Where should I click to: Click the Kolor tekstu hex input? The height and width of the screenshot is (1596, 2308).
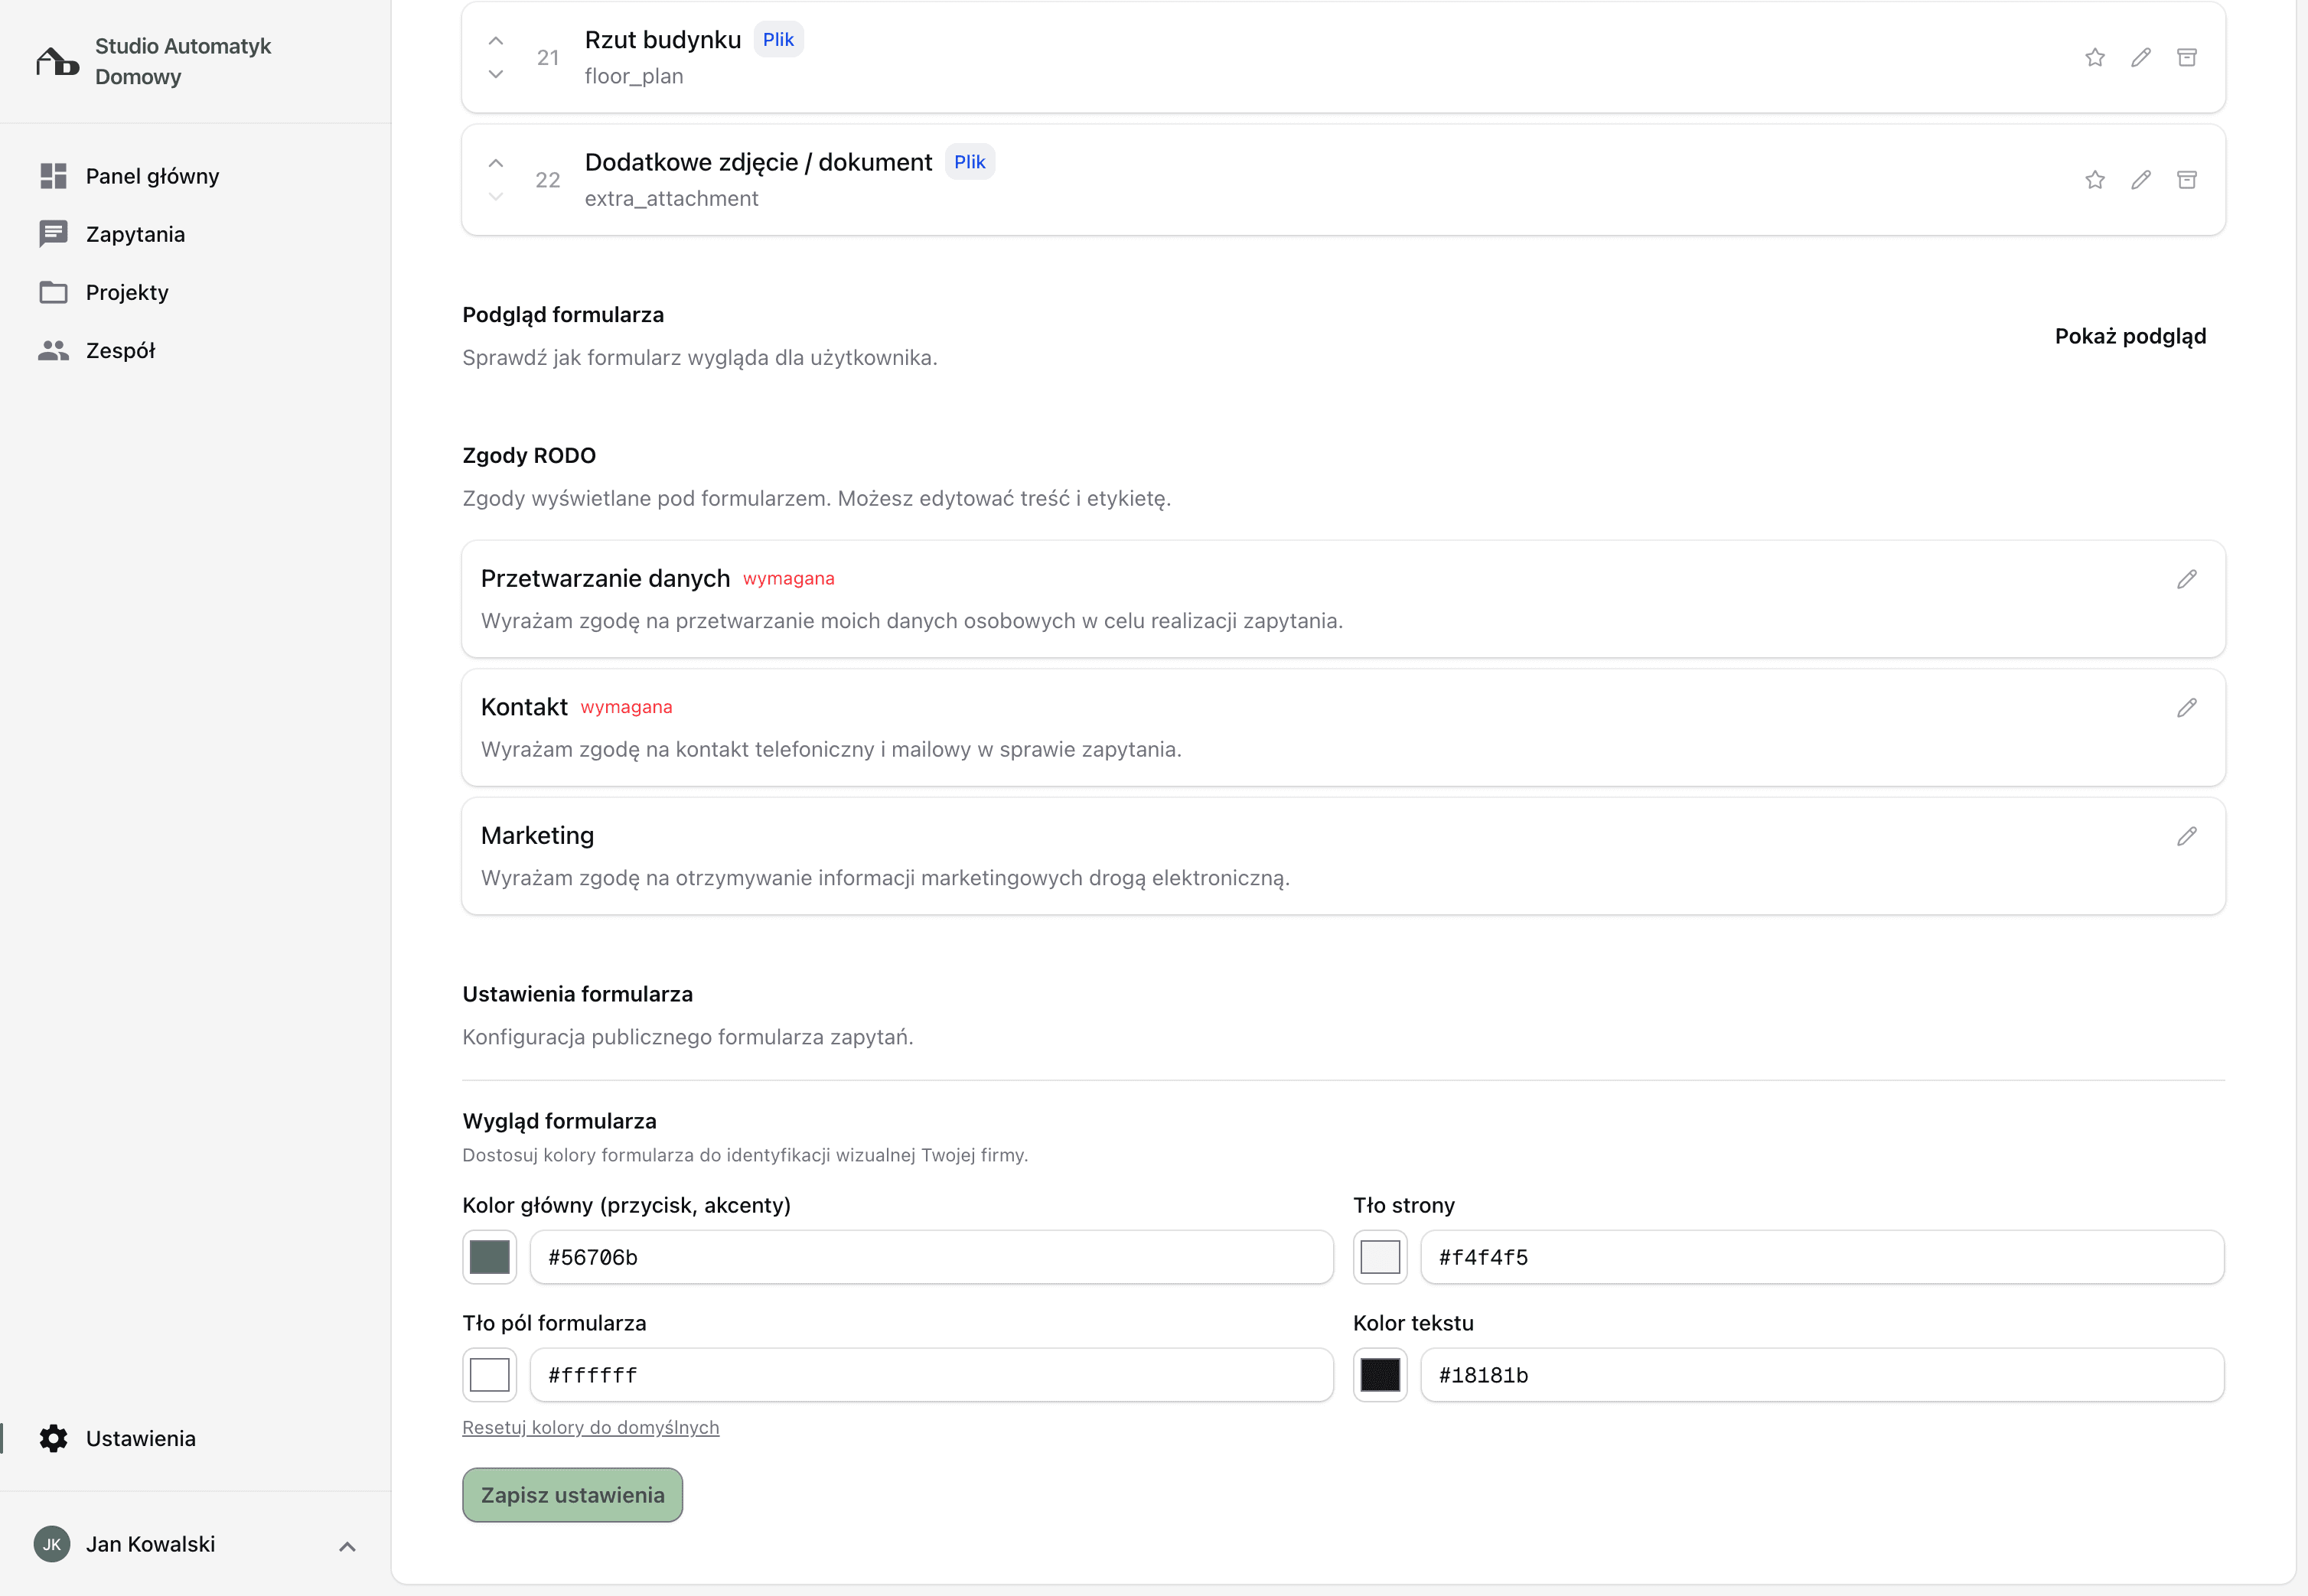click(1822, 1375)
